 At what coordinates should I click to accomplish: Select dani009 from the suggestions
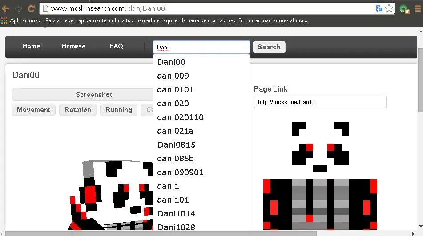[x=201, y=76]
